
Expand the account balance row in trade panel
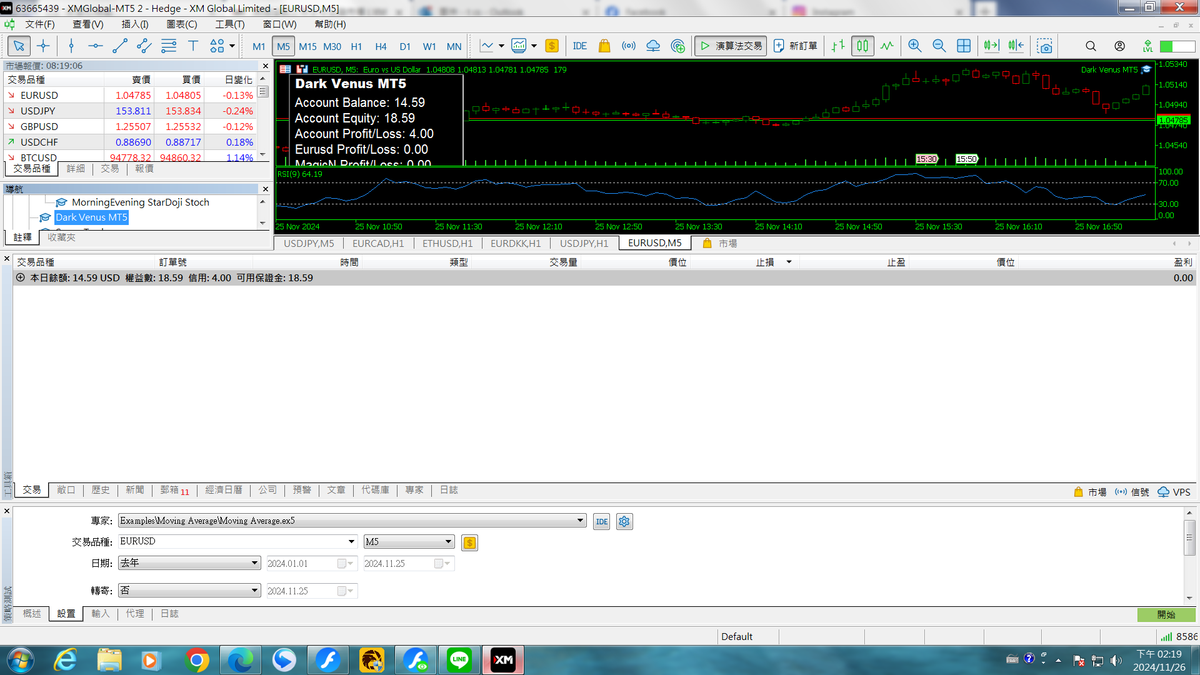point(21,277)
